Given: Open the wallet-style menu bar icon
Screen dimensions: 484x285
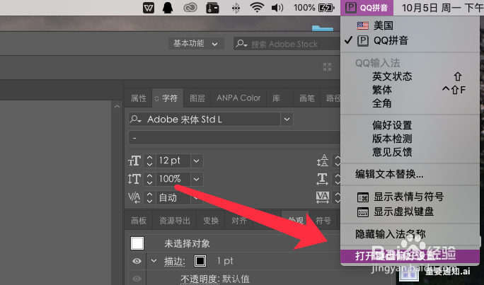Looking at the screenshot, I should [x=213, y=8].
